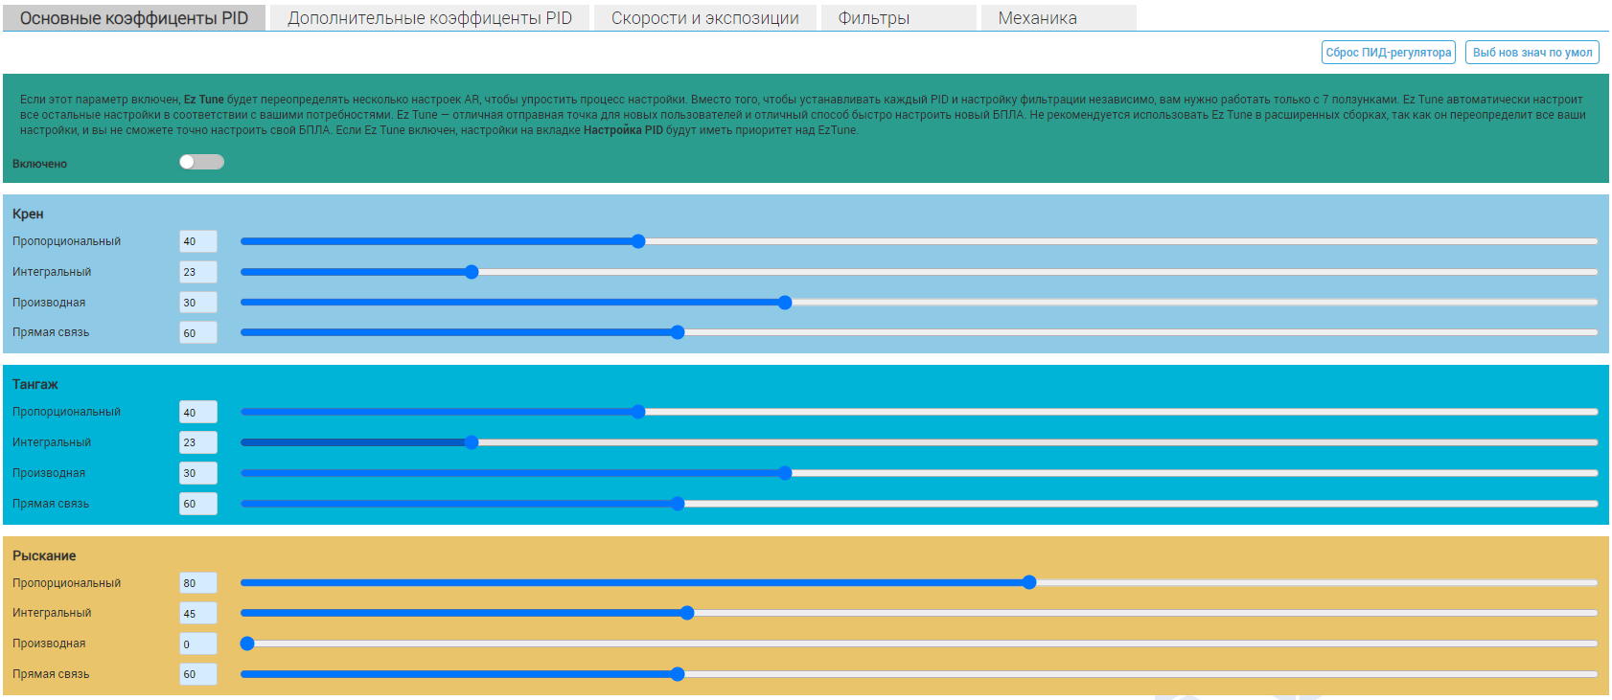The width and height of the screenshot is (1612, 700).
Task: Click Рыскание Производная slider handle at zero
Action: click(x=247, y=644)
